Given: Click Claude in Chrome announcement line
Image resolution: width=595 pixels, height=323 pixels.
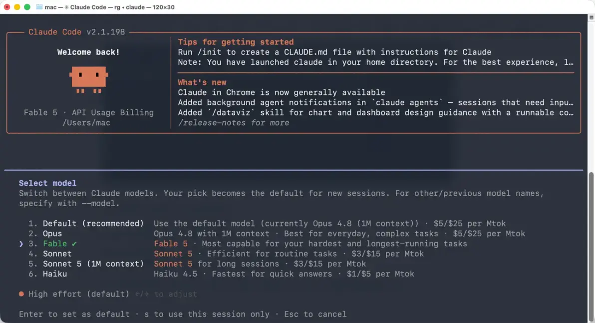Looking at the screenshot, I should point(282,92).
